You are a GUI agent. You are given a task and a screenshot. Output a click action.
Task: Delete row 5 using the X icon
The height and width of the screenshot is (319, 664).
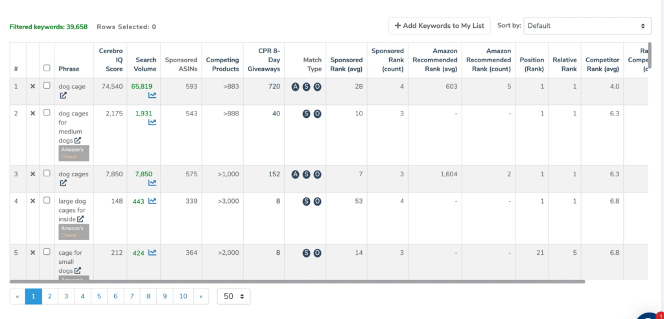[x=32, y=252]
